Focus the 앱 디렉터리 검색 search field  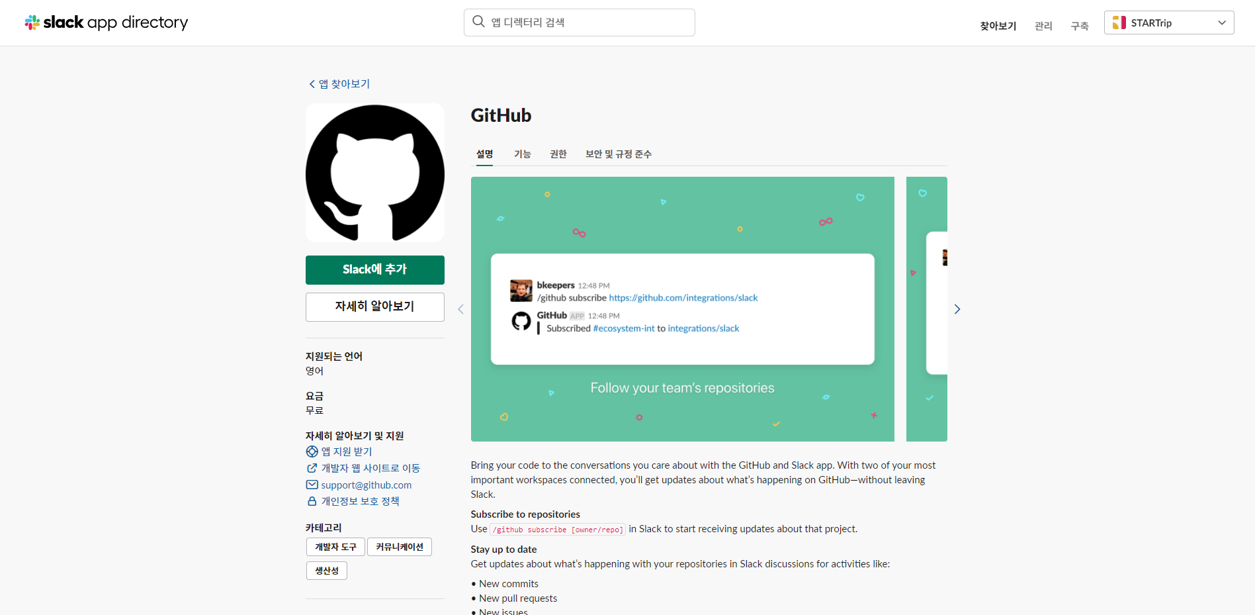pos(579,23)
